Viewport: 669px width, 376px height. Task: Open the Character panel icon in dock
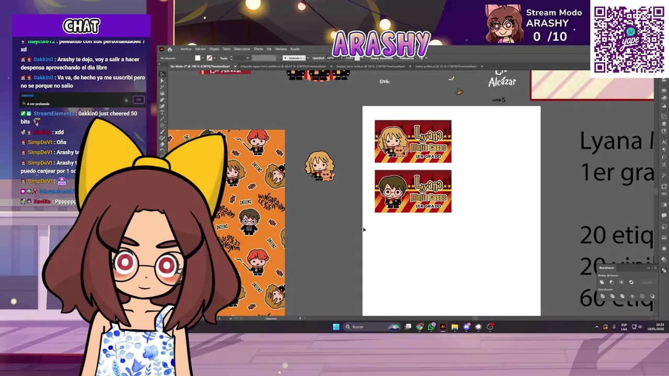(664, 142)
